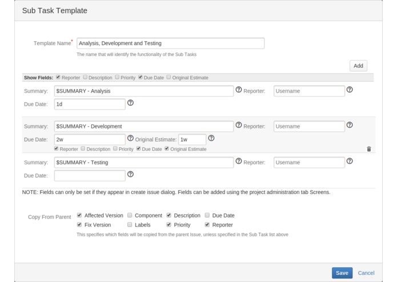
Task: Enable Description in Show Fields bar
Action: [x=85, y=77]
